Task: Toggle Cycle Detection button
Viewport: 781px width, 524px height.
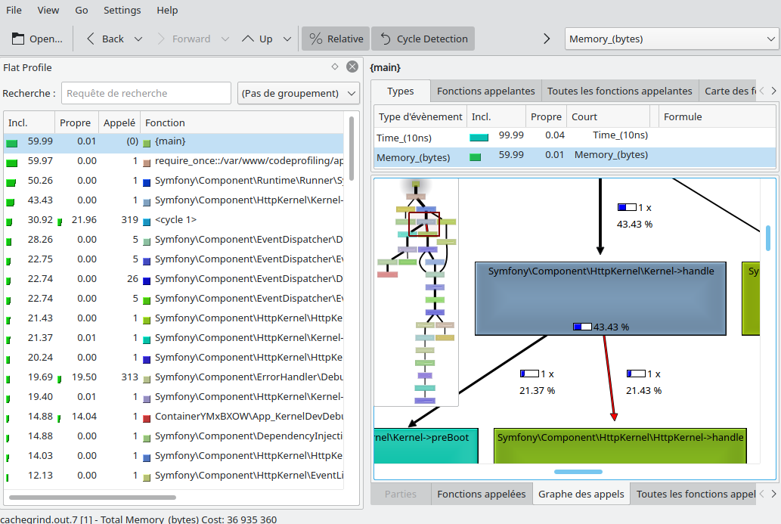Action: [x=423, y=39]
